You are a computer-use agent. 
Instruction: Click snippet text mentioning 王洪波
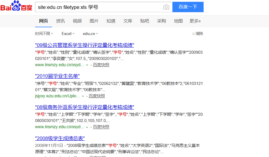click(119, 118)
